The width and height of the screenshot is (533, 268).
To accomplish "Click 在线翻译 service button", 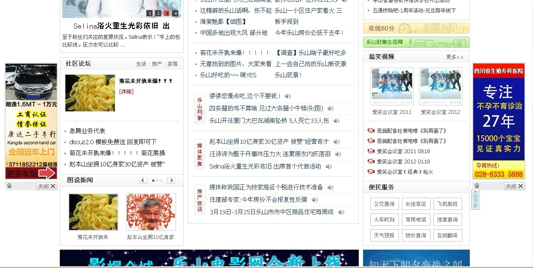I will [447, 235].
